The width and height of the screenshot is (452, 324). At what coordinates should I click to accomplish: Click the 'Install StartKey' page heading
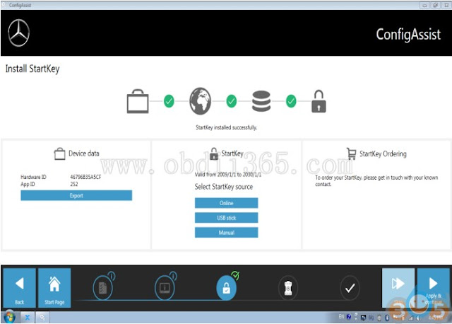coord(32,69)
